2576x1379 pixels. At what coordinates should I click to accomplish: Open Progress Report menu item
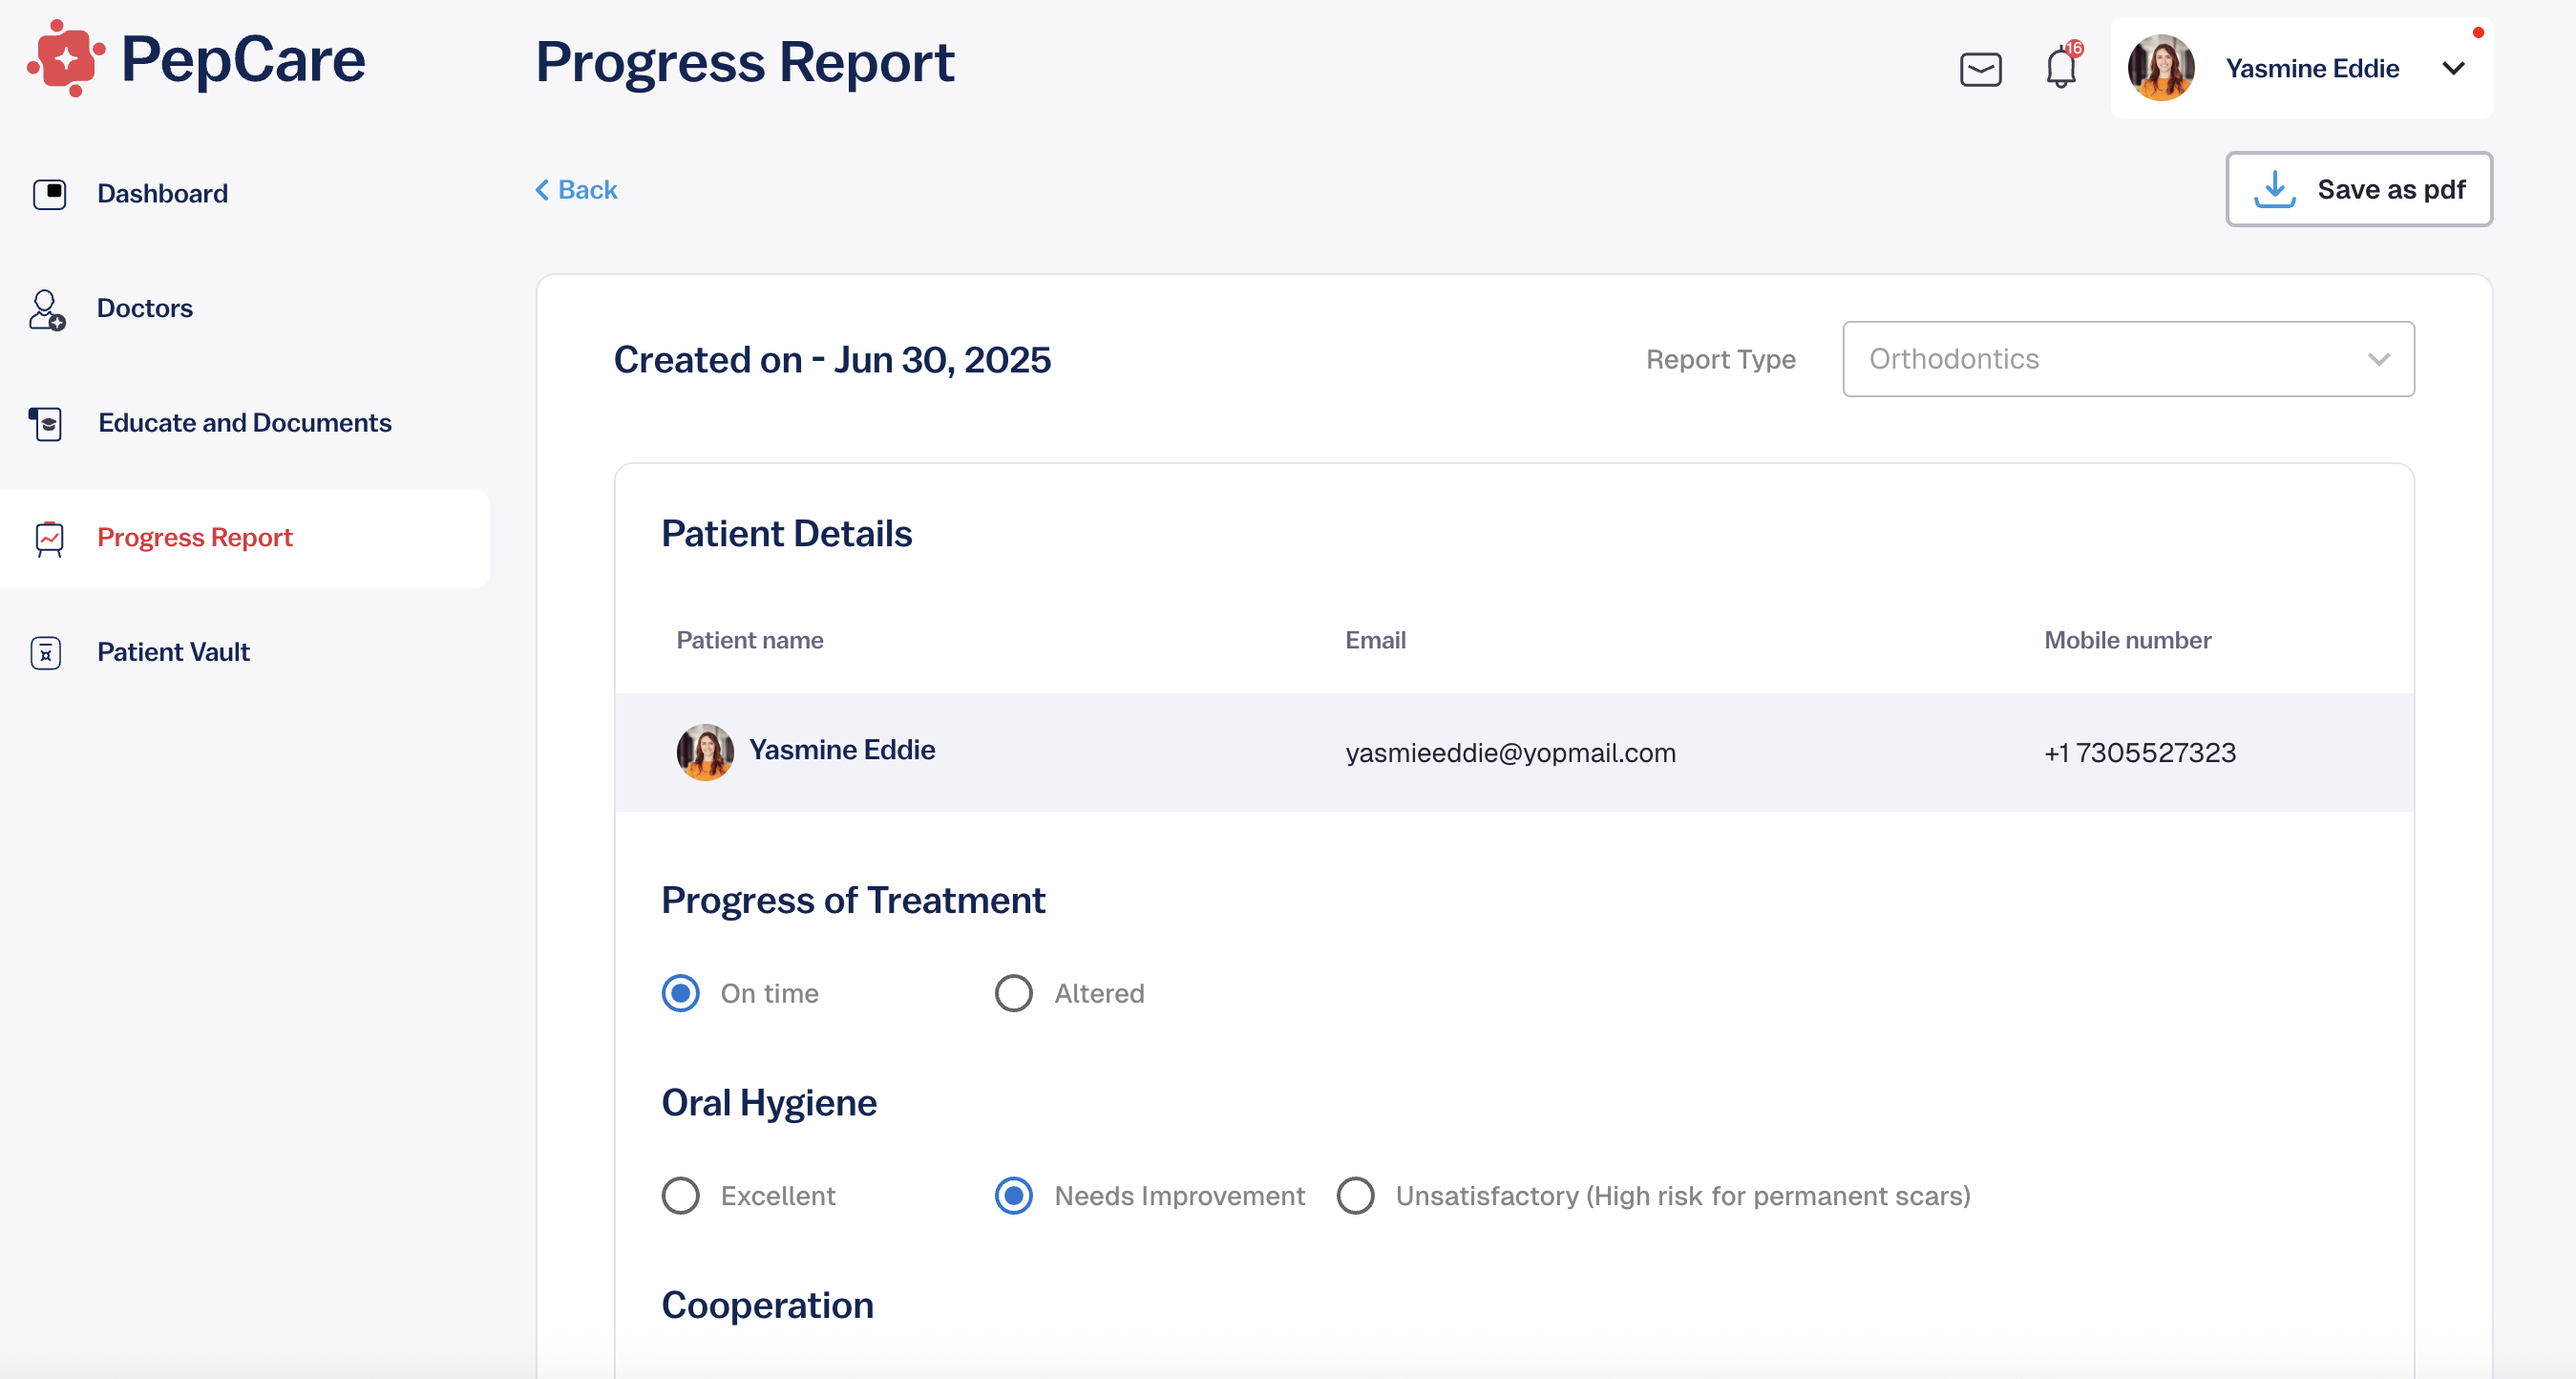195,538
